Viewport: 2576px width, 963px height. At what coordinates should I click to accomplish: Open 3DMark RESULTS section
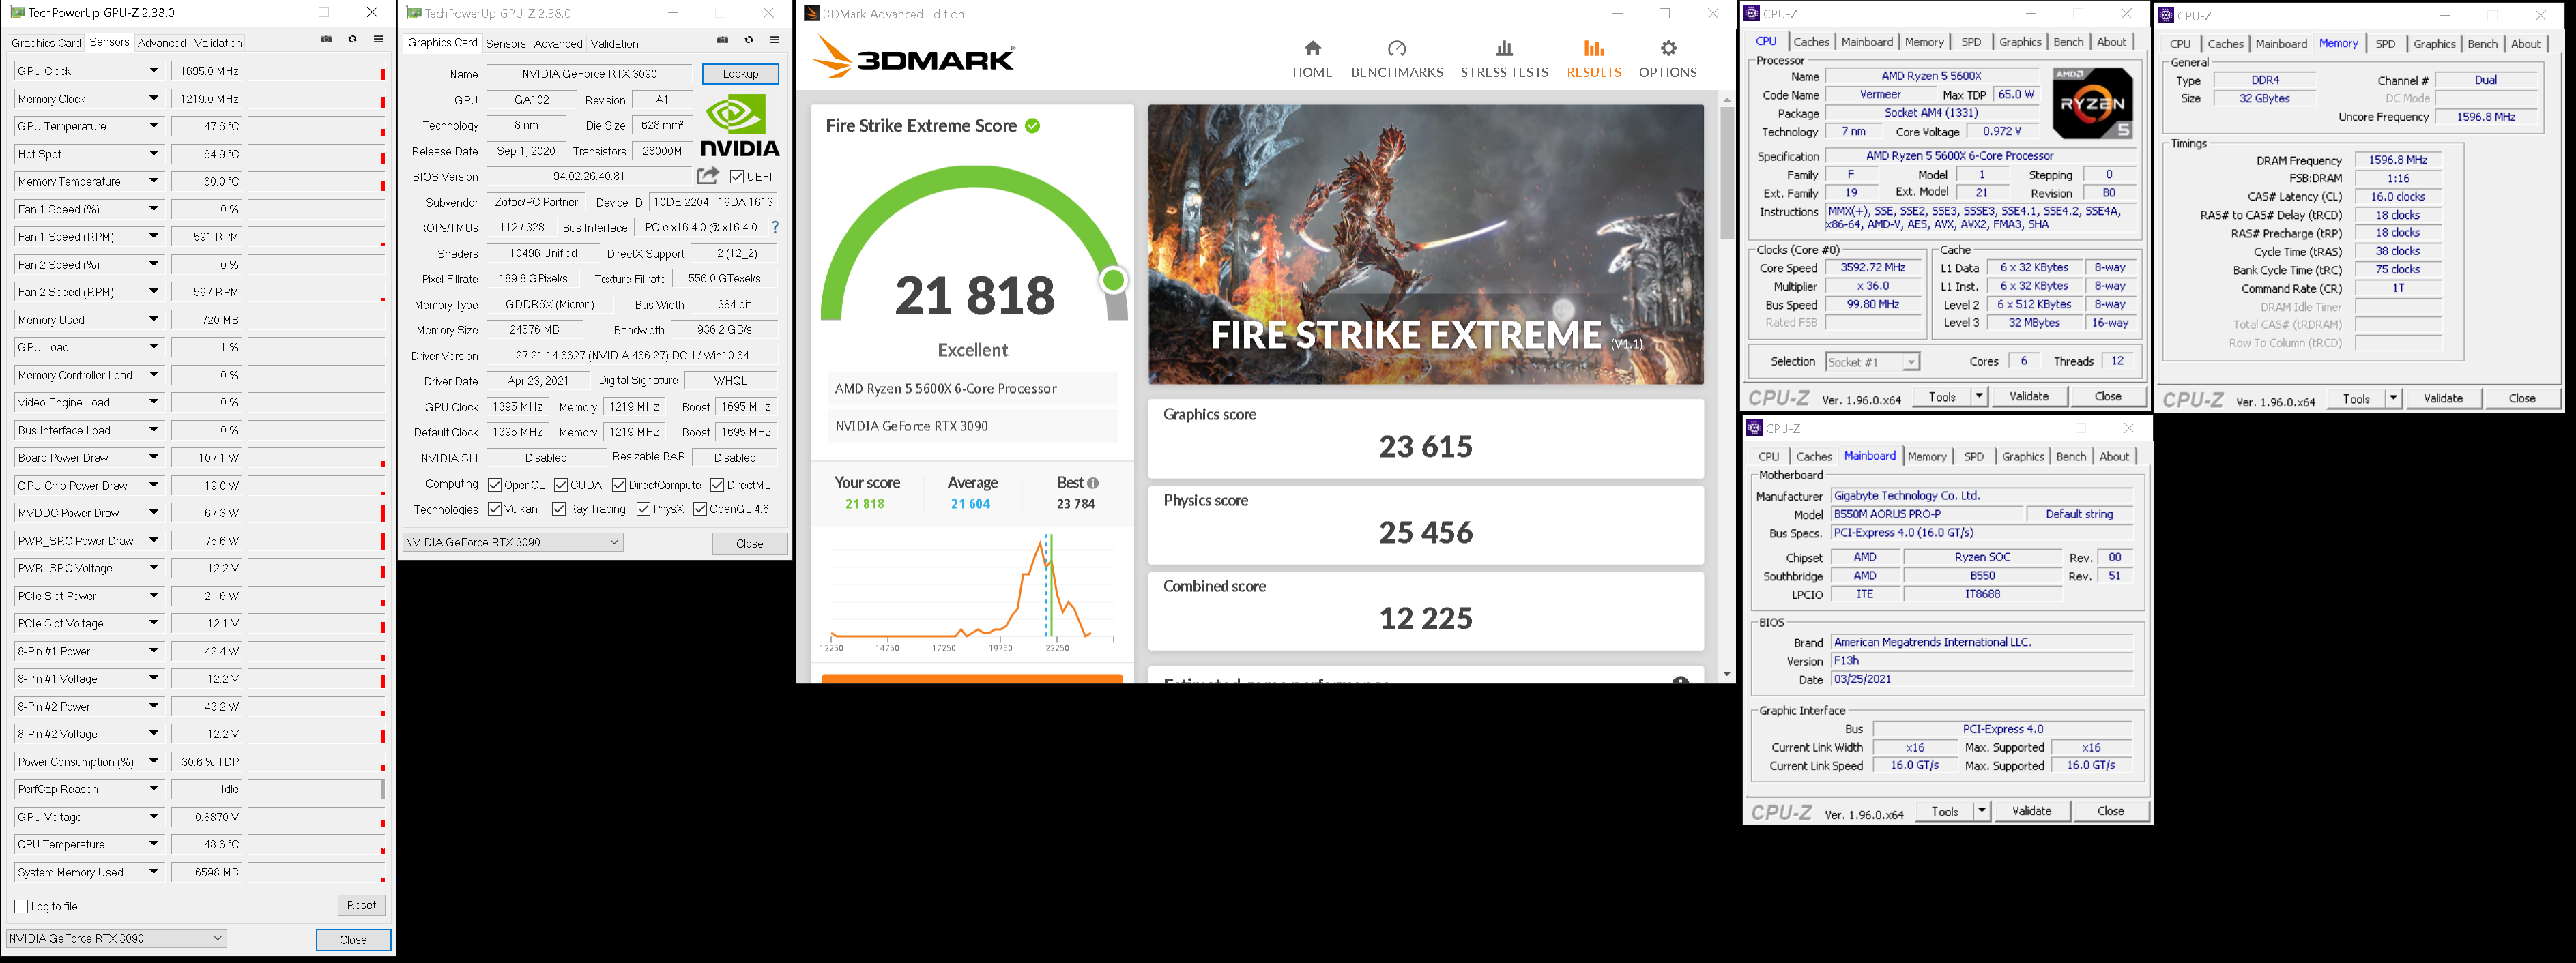(x=1594, y=59)
